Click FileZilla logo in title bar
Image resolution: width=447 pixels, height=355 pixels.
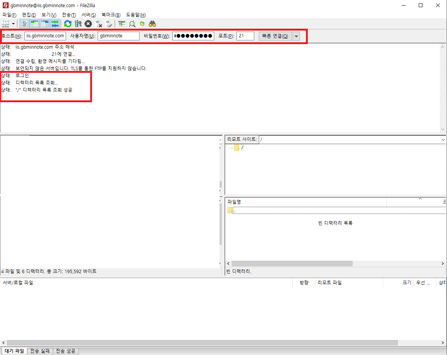[5, 5]
